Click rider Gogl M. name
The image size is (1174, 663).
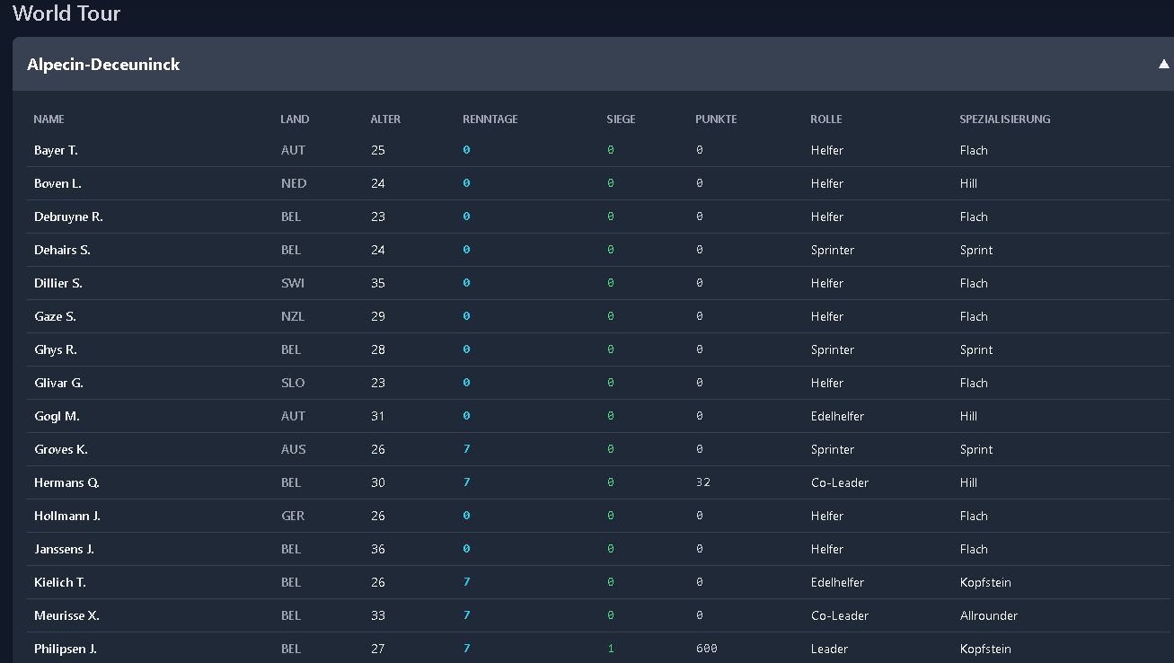[x=57, y=416]
